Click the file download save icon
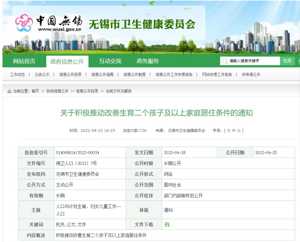Screen dimensions: 300x242 (167, 225)
